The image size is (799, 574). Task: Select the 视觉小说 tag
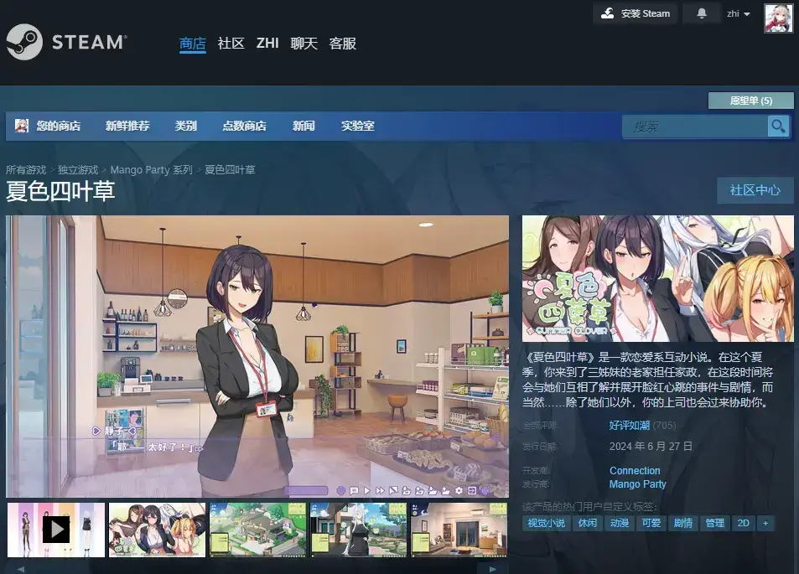tap(547, 523)
